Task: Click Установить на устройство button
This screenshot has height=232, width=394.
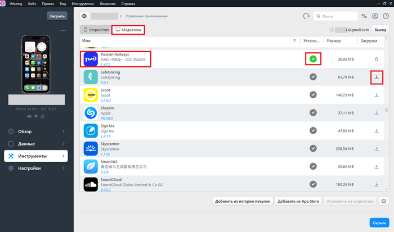Action: 350,201
